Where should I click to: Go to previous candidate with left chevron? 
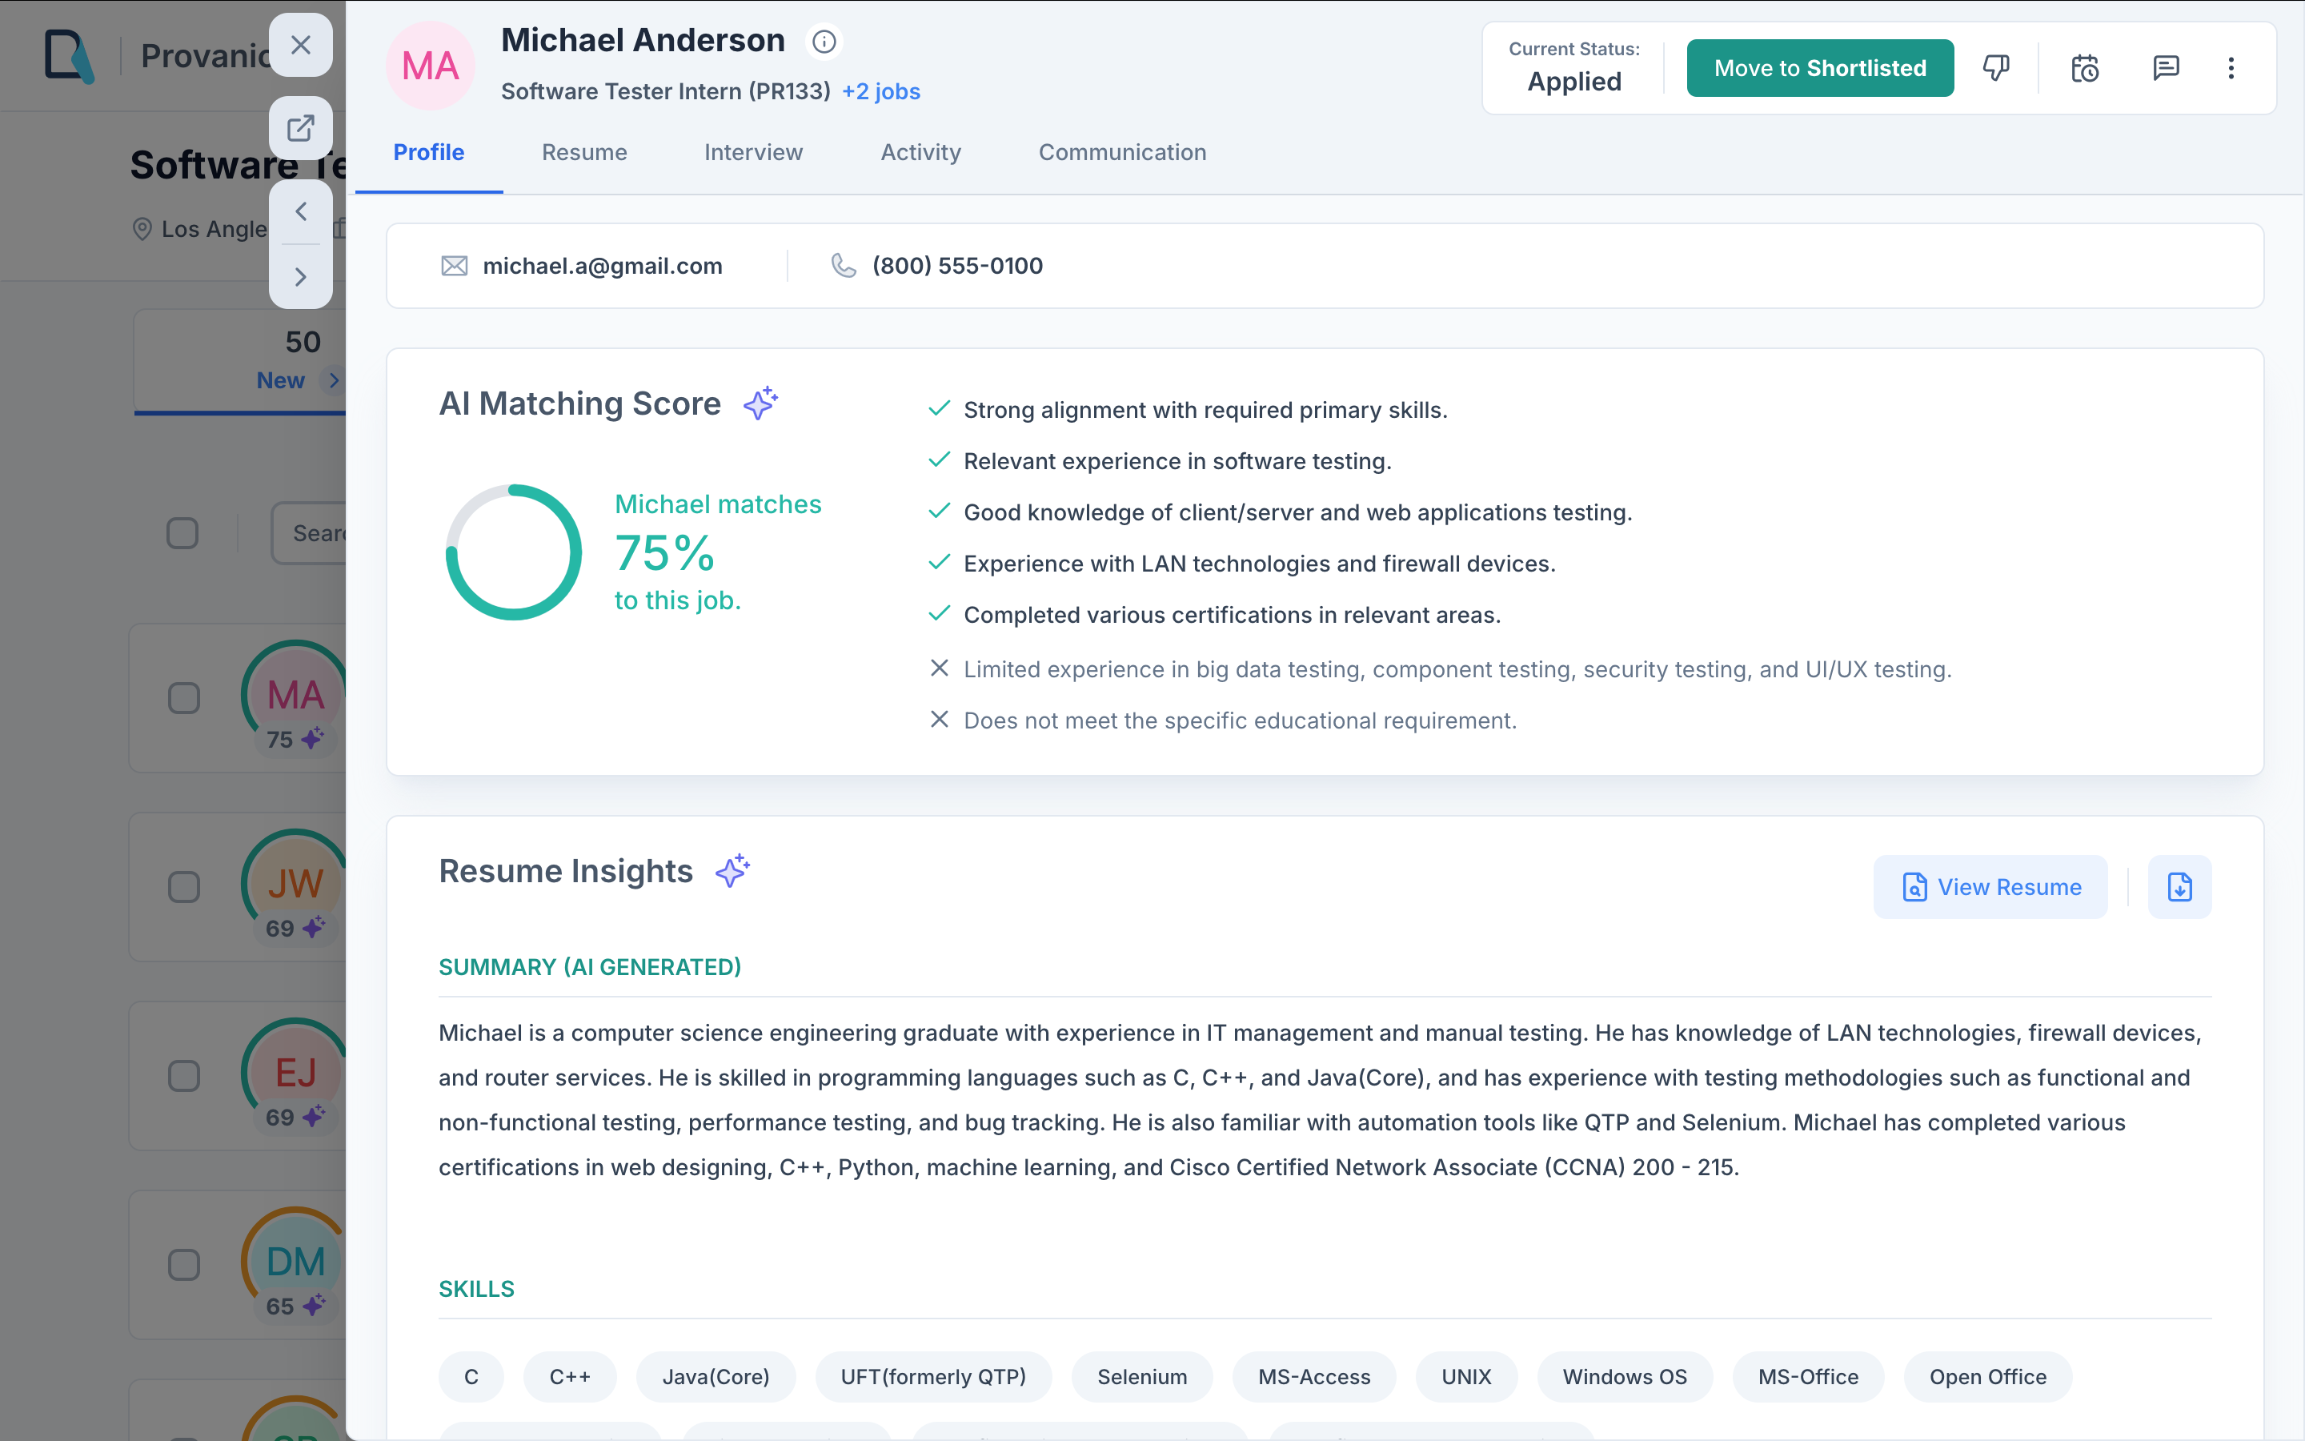(x=301, y=211)
